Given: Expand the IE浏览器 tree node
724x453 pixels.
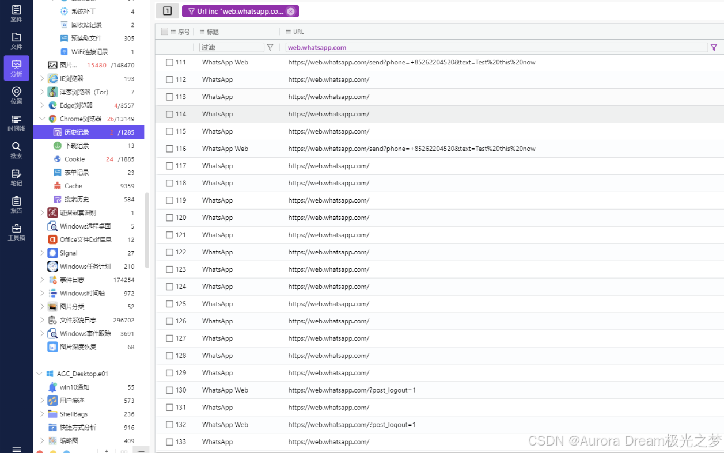Looking at the screenshot, I should tap(42, 79).
